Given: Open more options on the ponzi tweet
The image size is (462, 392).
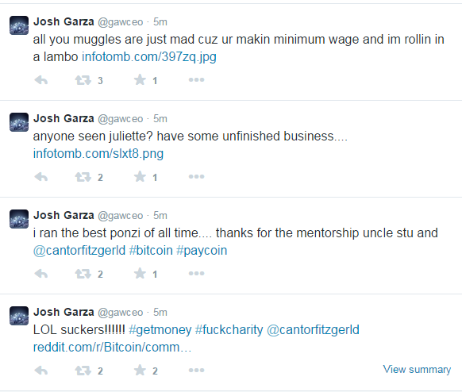Looking at the screenshot, I should pyautogui.click(x=196, y=274).
